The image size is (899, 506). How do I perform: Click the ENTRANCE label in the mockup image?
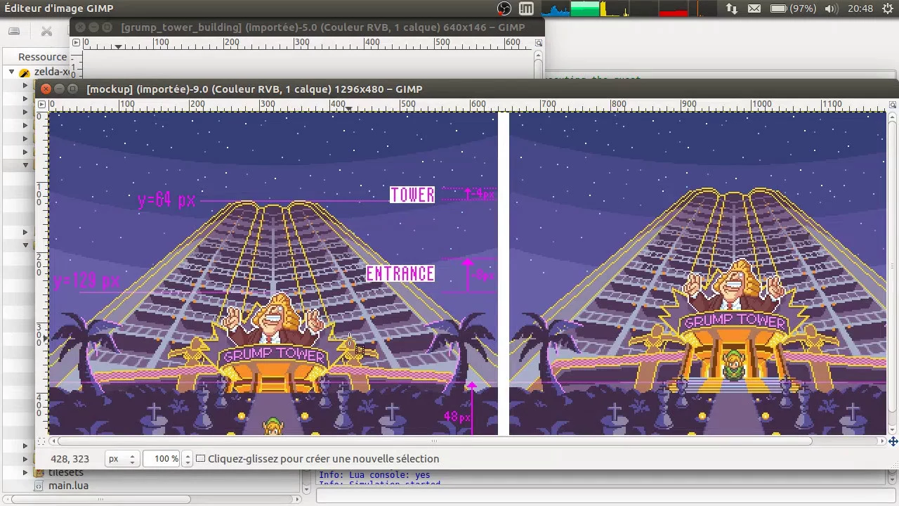[400, 273]
